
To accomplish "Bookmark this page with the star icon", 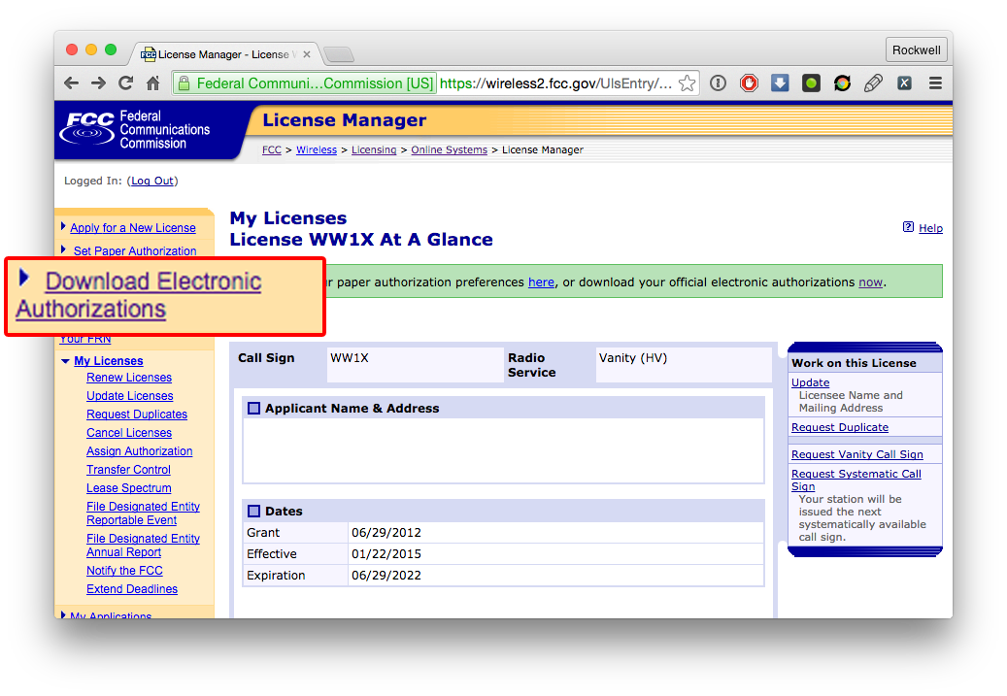I will click(x=688, y=83).
